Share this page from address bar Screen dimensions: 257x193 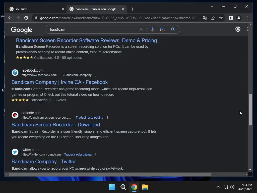click(213, 18)
